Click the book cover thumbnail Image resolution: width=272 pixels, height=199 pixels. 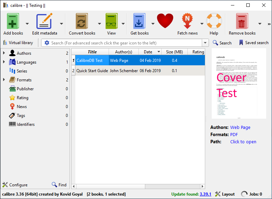239,83
